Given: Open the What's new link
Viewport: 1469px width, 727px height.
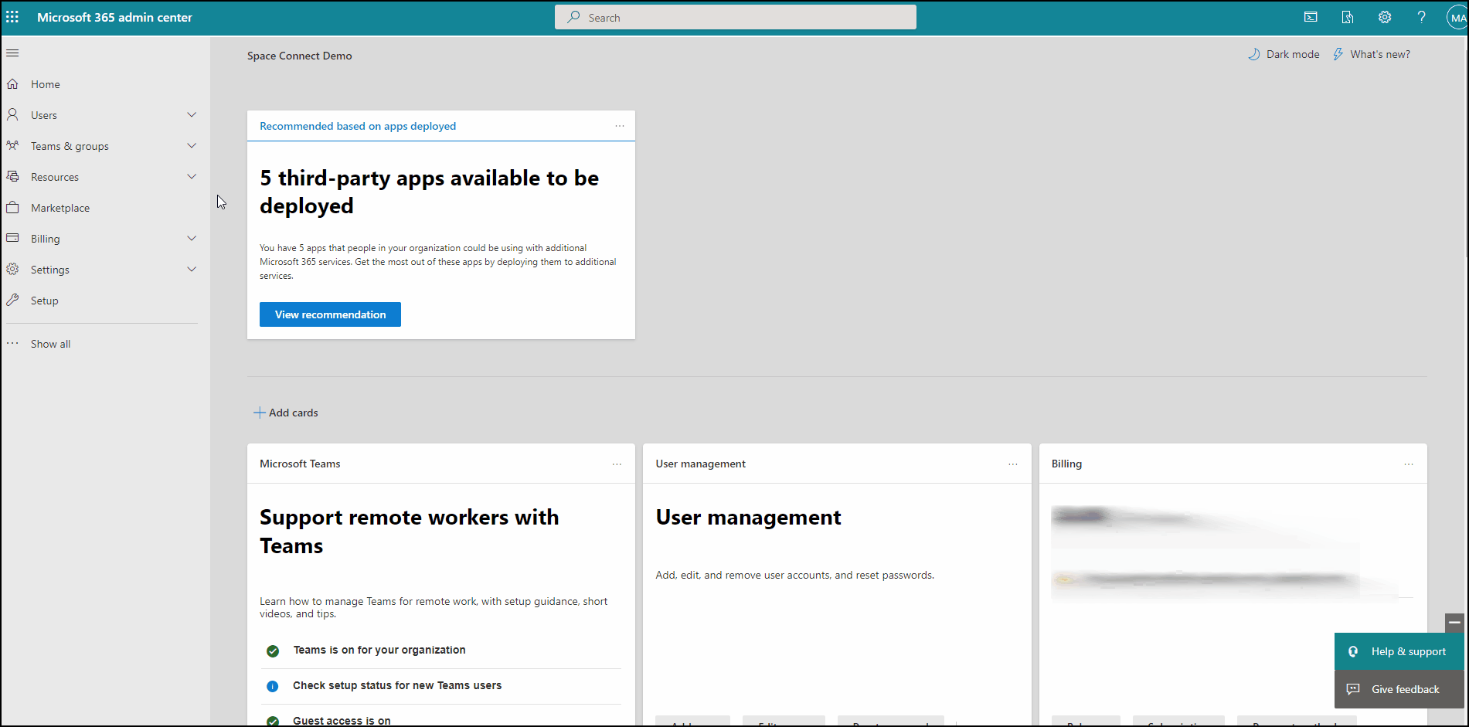Looking at the screenshot, I should [x=1372, y=54].
